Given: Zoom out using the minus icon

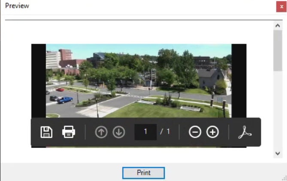Looking at the screenshot, I should coord(195,132).
